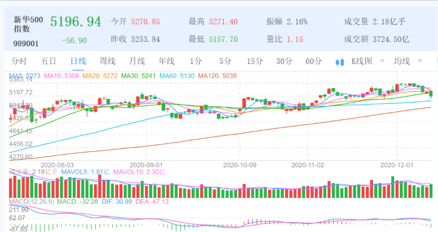This screenshot has height=232, width=438.
Task: Switch to the 30分 interval
Action: (284, 61)
